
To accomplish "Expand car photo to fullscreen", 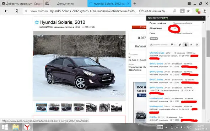I will click(120, 36).
